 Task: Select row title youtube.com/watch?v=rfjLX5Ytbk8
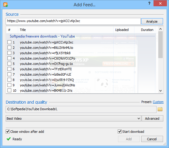pos(45,53)
